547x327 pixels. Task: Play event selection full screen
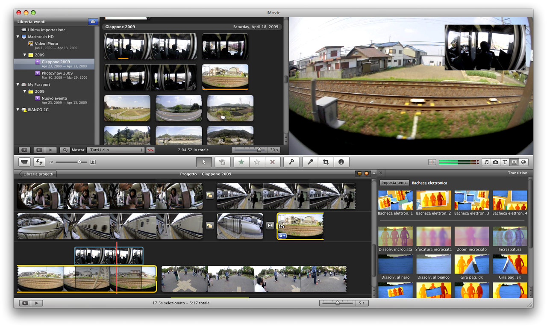point(39,150)
